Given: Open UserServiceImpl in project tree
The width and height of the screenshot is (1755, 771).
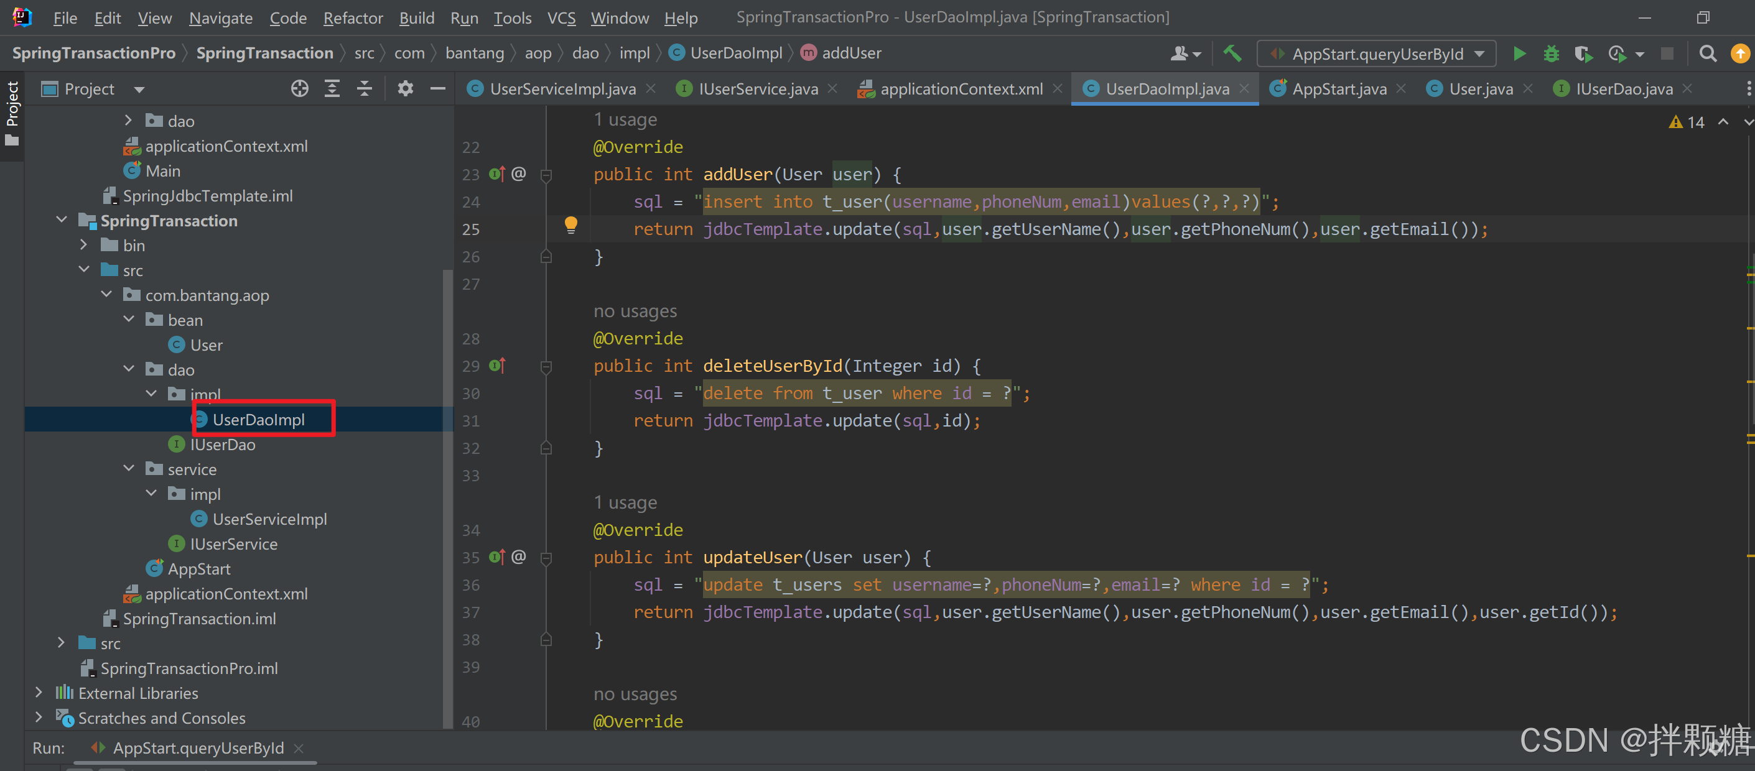Looking at the screenshot, I should pos(269,519).
